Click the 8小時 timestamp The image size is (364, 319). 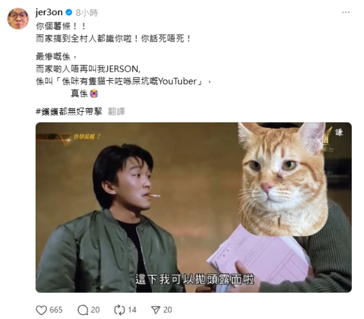pos(87,13)
